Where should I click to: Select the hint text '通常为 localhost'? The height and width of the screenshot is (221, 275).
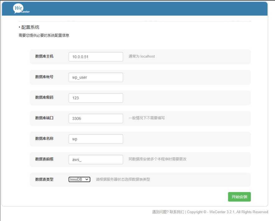tap(142, 56)
